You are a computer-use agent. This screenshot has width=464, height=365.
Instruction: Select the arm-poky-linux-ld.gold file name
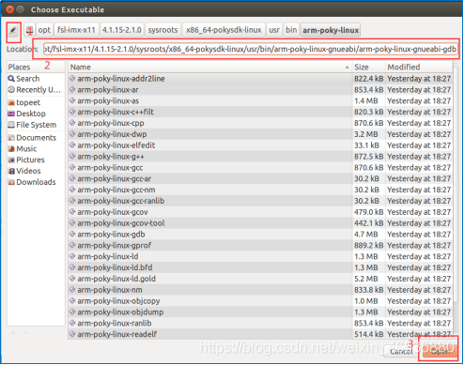coord(116,279)
